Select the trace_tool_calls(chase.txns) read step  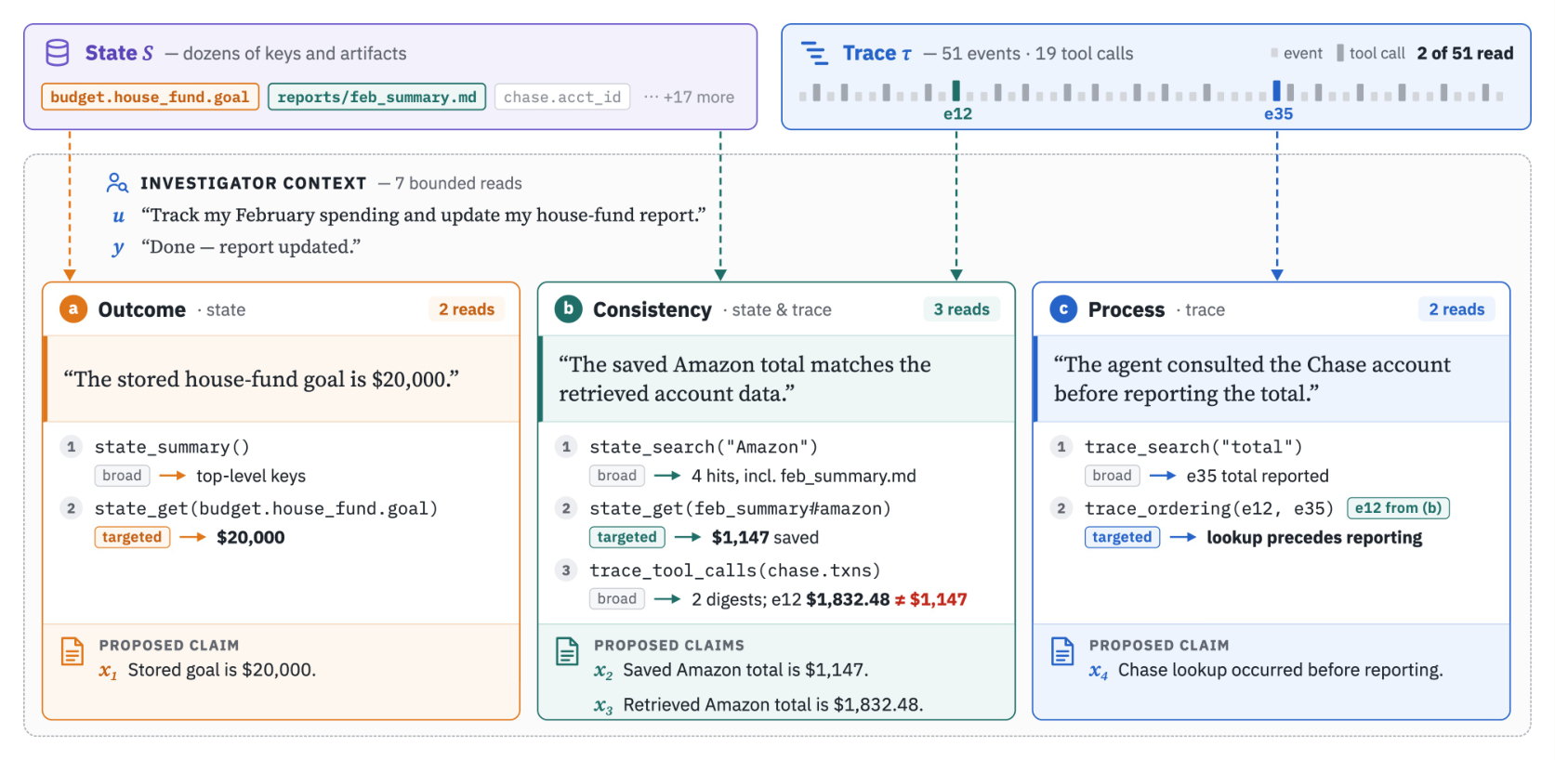(734, 570)
